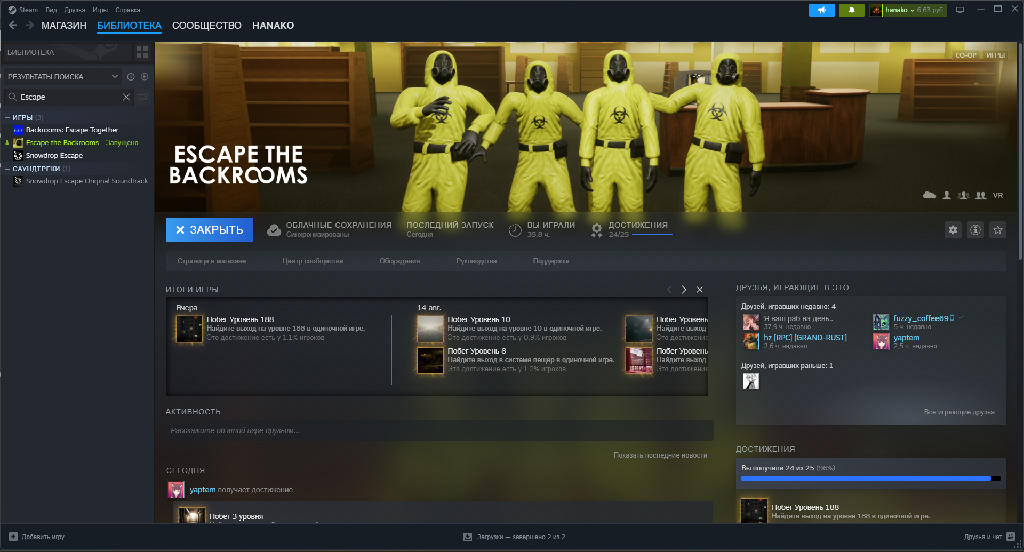Image resolution: width=1024 pixels, height=552 pixels.
Task: Go to the МАГАЗИН tab
Action: pyautogui.click(x=64, y=26)
